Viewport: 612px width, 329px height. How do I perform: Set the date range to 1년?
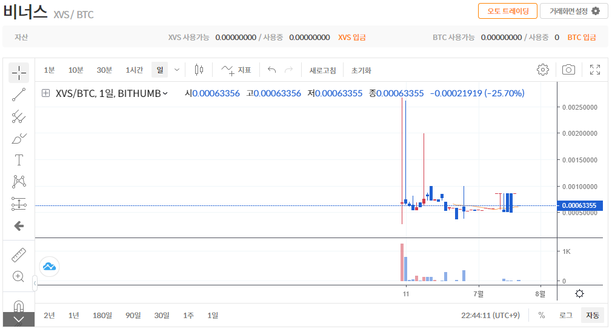[73, 315]
